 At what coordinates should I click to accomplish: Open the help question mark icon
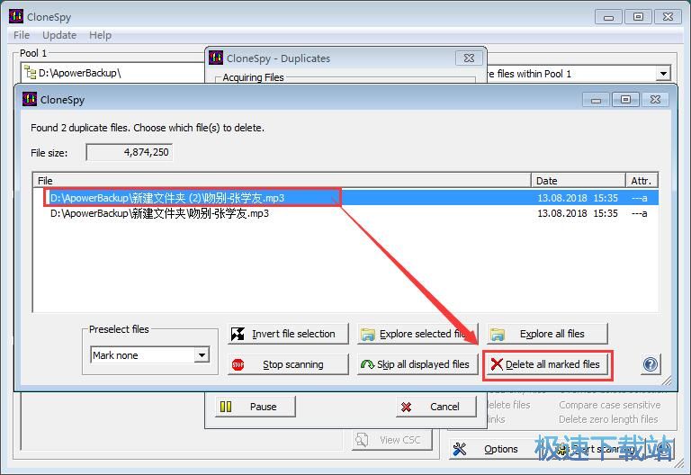point(650,364)
